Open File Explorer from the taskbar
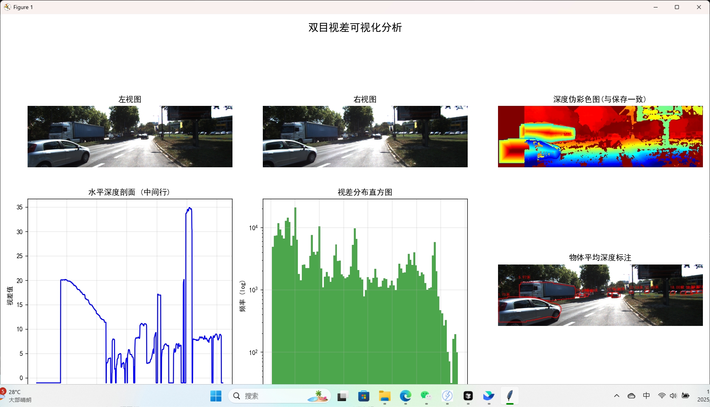Image resolution: width=710 pixels, height=407 pixels. click(384, 396)
